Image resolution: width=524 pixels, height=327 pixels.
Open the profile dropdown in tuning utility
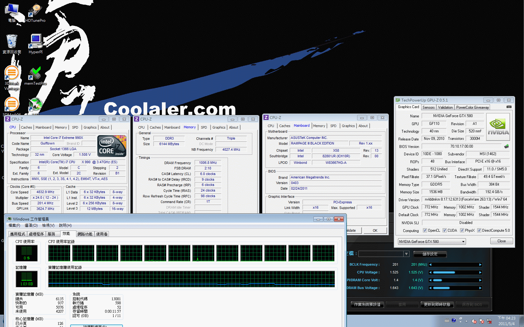tap(406, 254)
